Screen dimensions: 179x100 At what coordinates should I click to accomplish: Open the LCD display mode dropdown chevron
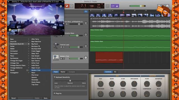(x=103, y=6)
